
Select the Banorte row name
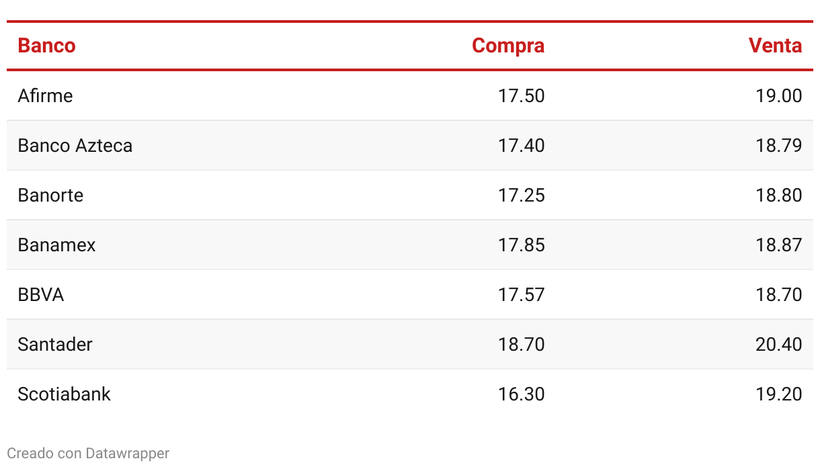pos(50,195)
